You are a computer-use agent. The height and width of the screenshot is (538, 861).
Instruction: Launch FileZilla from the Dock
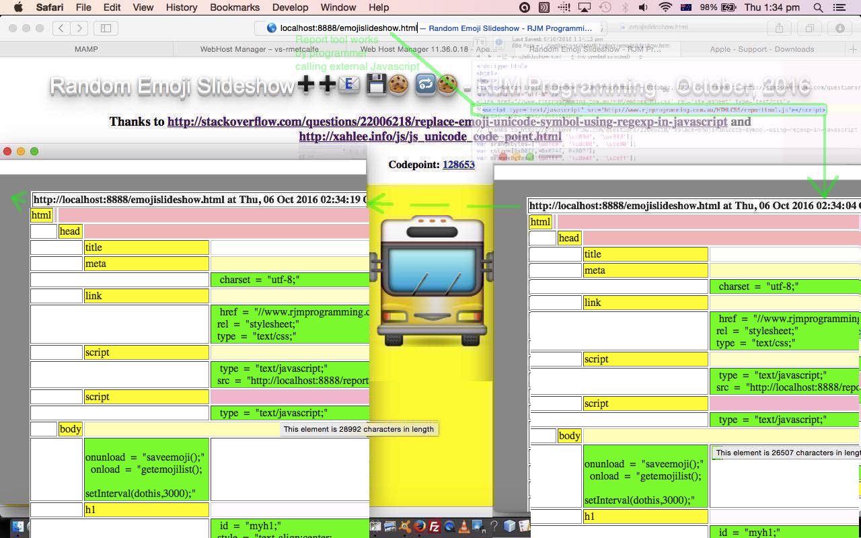(435, 527)
